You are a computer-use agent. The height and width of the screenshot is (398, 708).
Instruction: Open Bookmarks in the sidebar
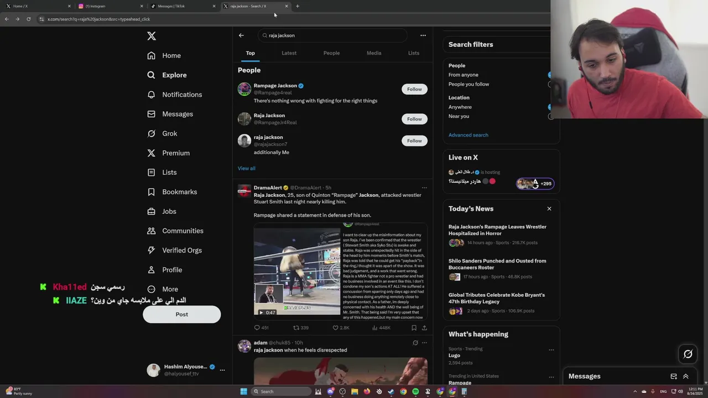172,192
